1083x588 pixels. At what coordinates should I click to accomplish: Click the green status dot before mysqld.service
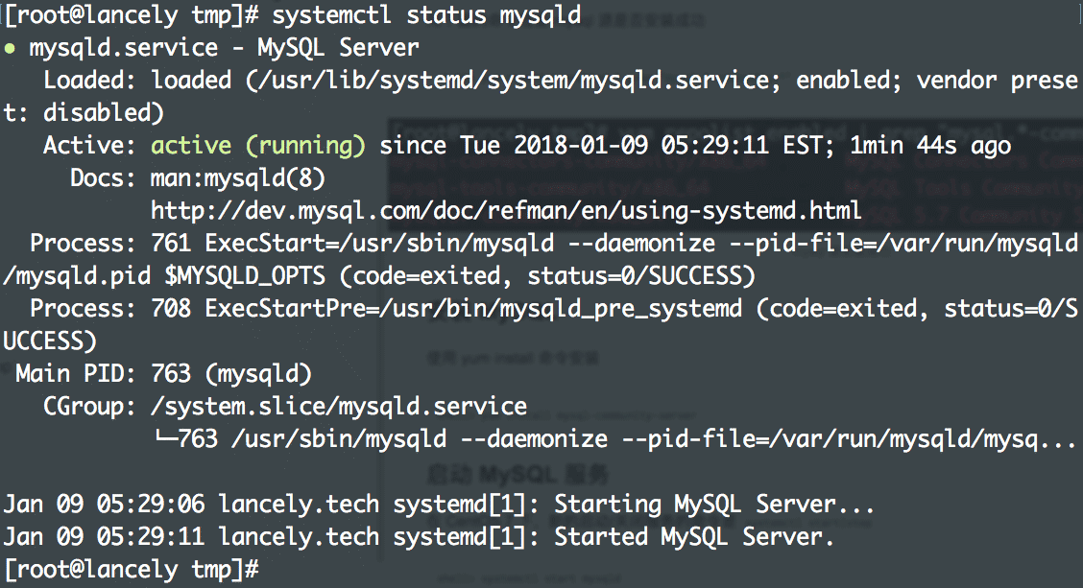coord(10,47)
